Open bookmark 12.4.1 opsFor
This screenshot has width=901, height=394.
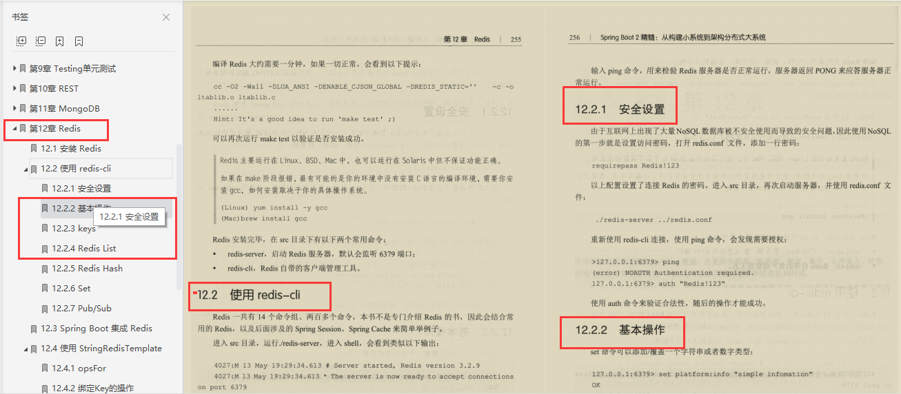[79, 369]
